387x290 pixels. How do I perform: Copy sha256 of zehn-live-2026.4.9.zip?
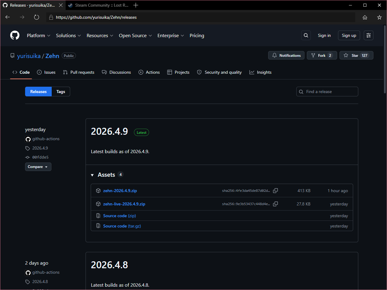point(275,204)
